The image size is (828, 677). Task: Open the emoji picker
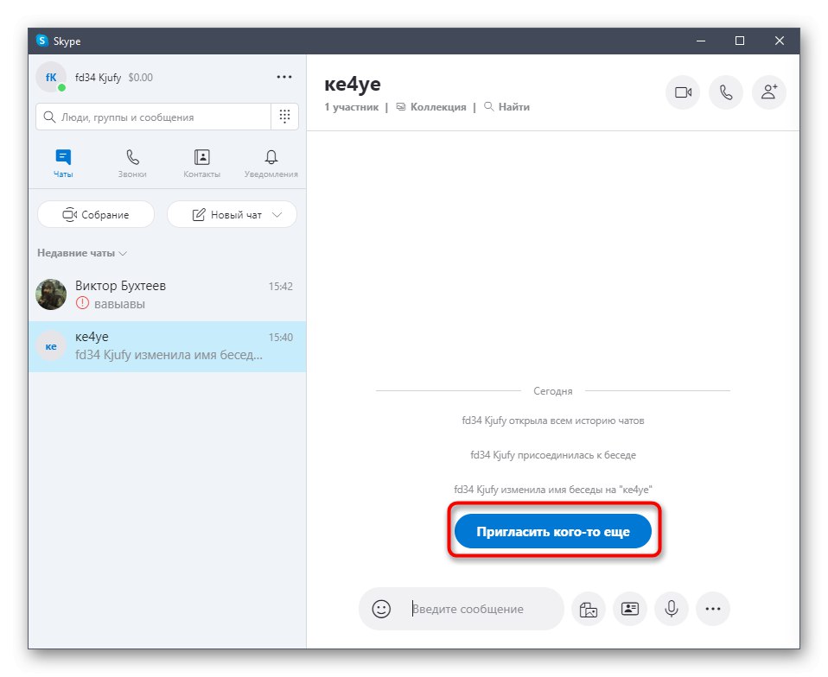click(381, 609)
